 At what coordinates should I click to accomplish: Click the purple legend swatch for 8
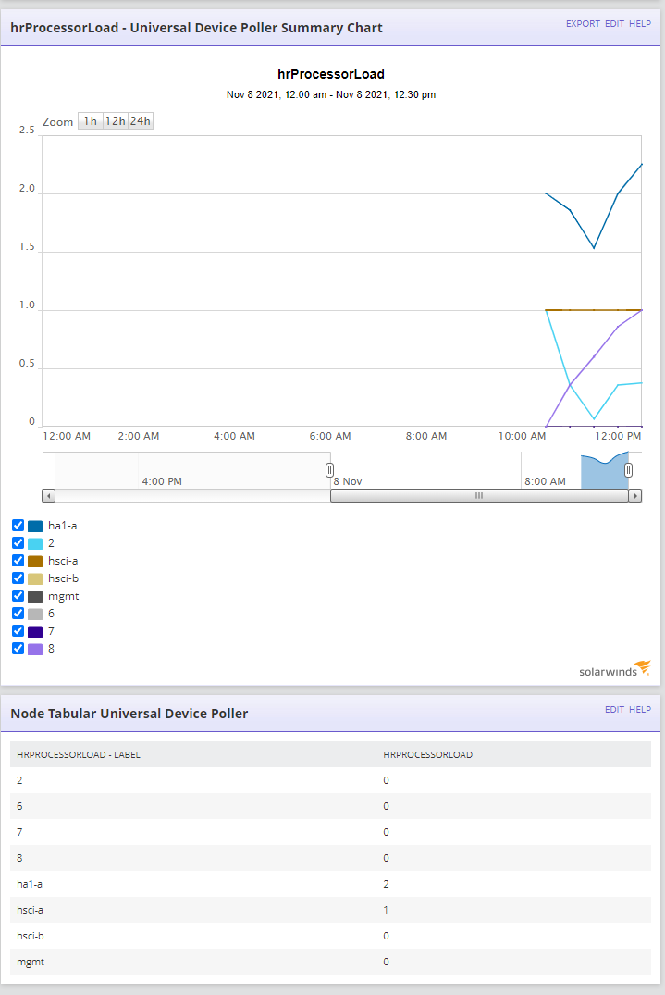coord(35,649)
